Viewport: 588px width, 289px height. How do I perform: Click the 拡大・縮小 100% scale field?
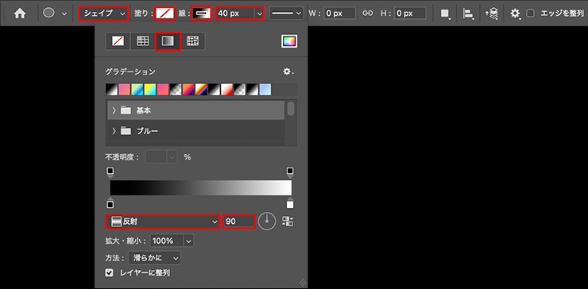pos(167,241)
